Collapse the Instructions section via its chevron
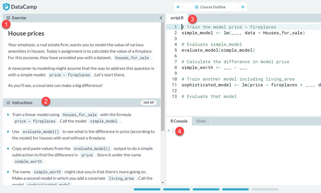This screenshot has height=193, width=321. pyautogui.click(x=8, y=102)
